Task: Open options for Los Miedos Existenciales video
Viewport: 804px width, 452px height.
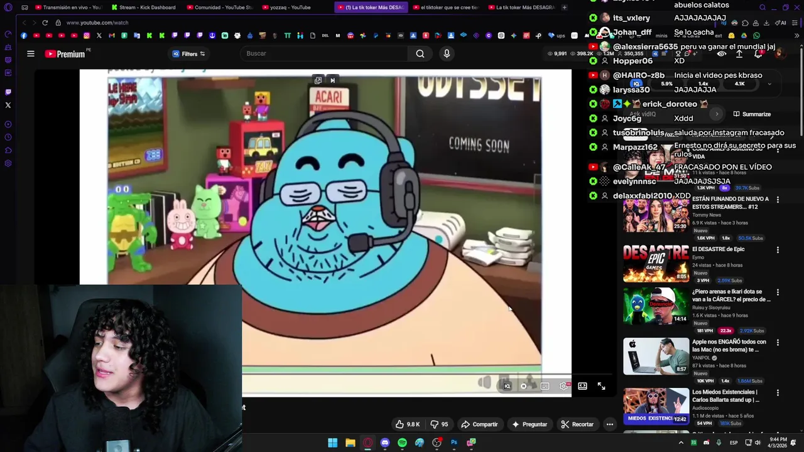Action: point(778,393)
